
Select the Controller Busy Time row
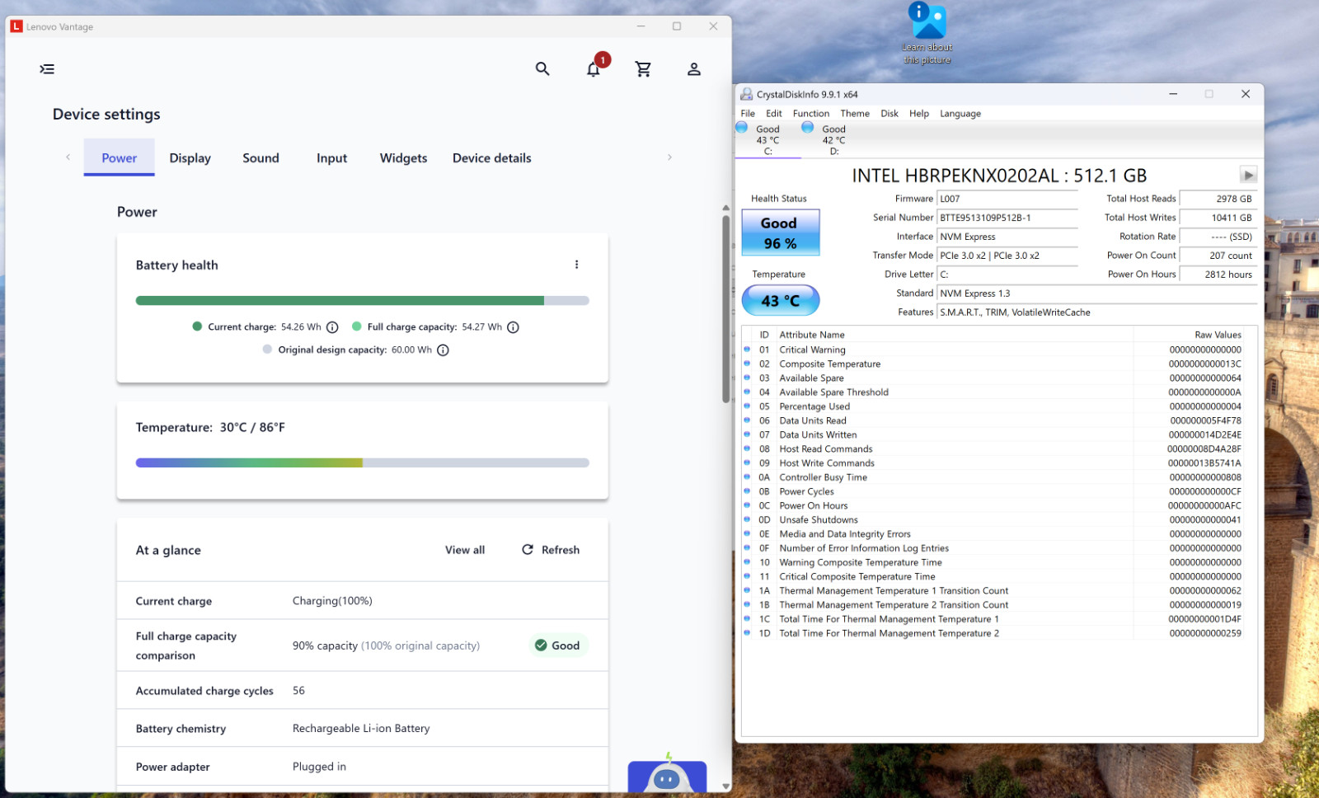coord(999,477)
